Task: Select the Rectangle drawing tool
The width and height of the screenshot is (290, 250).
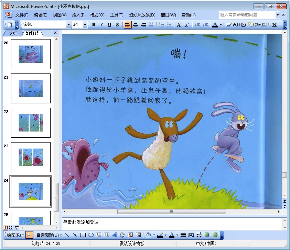Action: point(83,235)
